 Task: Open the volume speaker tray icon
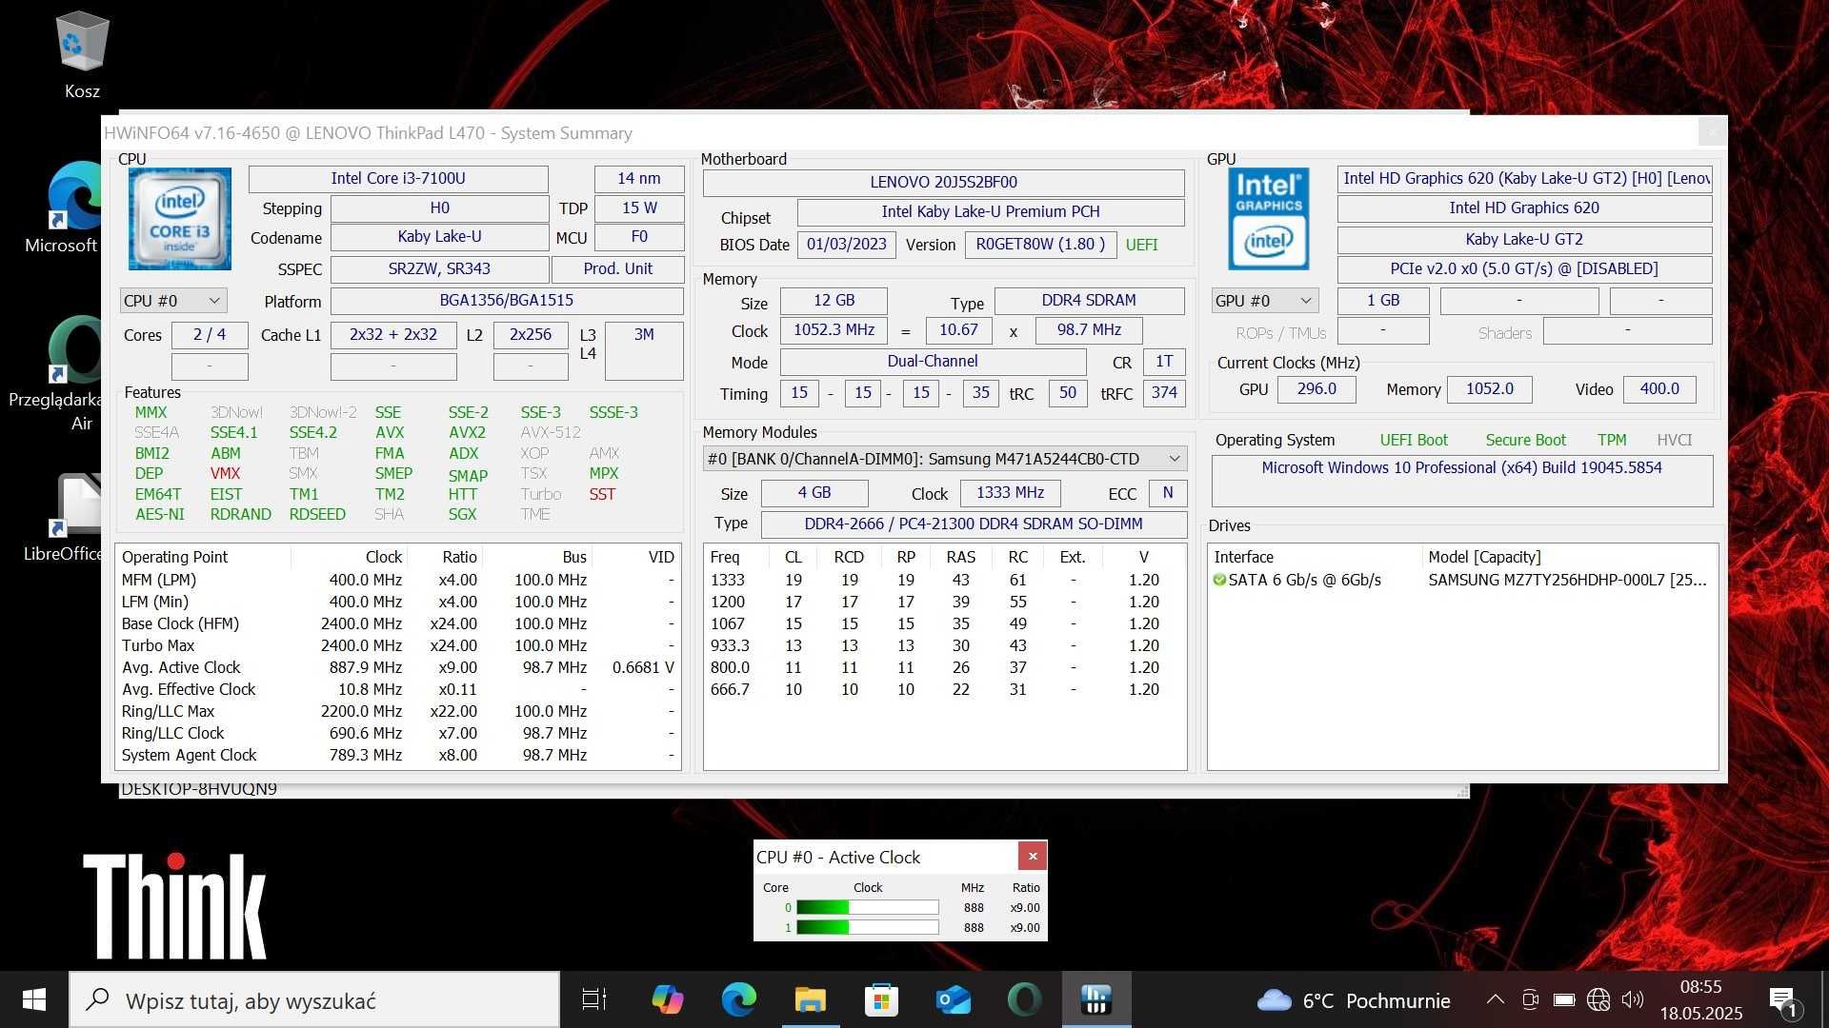tap(1633, 999)
